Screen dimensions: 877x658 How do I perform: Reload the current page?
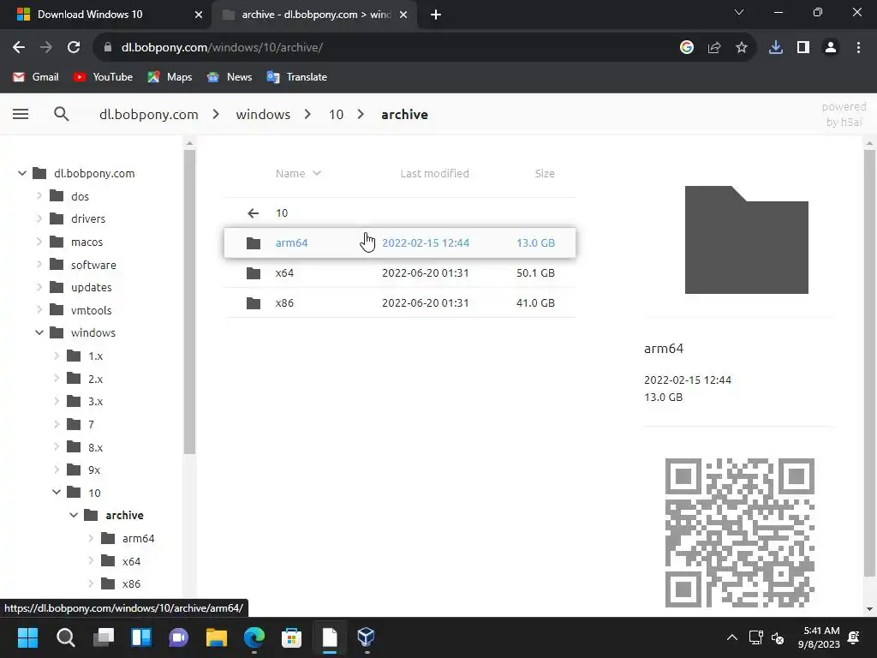click(74, 48)
